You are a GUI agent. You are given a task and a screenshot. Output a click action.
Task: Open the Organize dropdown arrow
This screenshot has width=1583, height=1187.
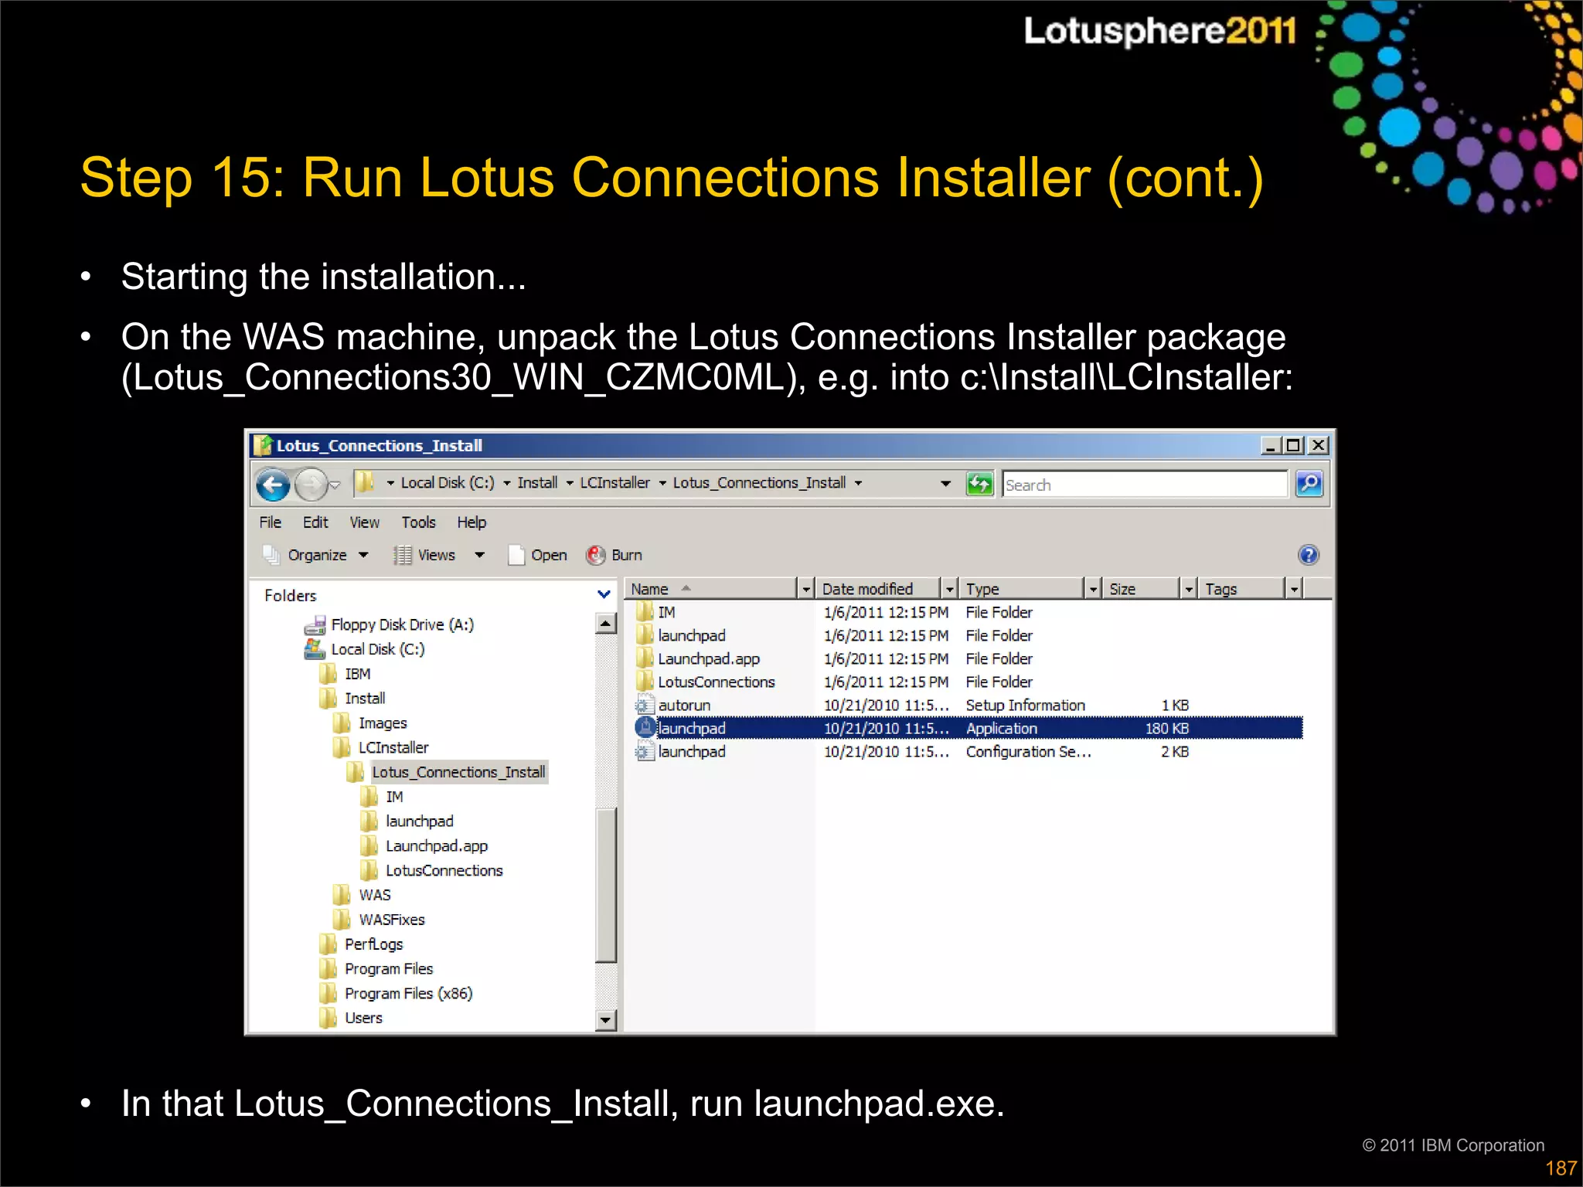[363, 555]
